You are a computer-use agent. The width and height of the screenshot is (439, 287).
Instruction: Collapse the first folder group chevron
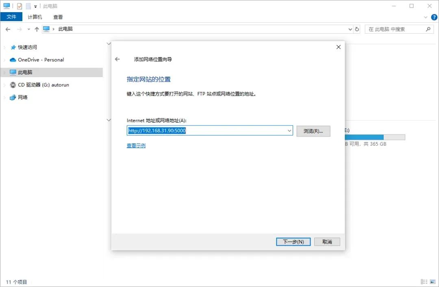pos(109,43)
